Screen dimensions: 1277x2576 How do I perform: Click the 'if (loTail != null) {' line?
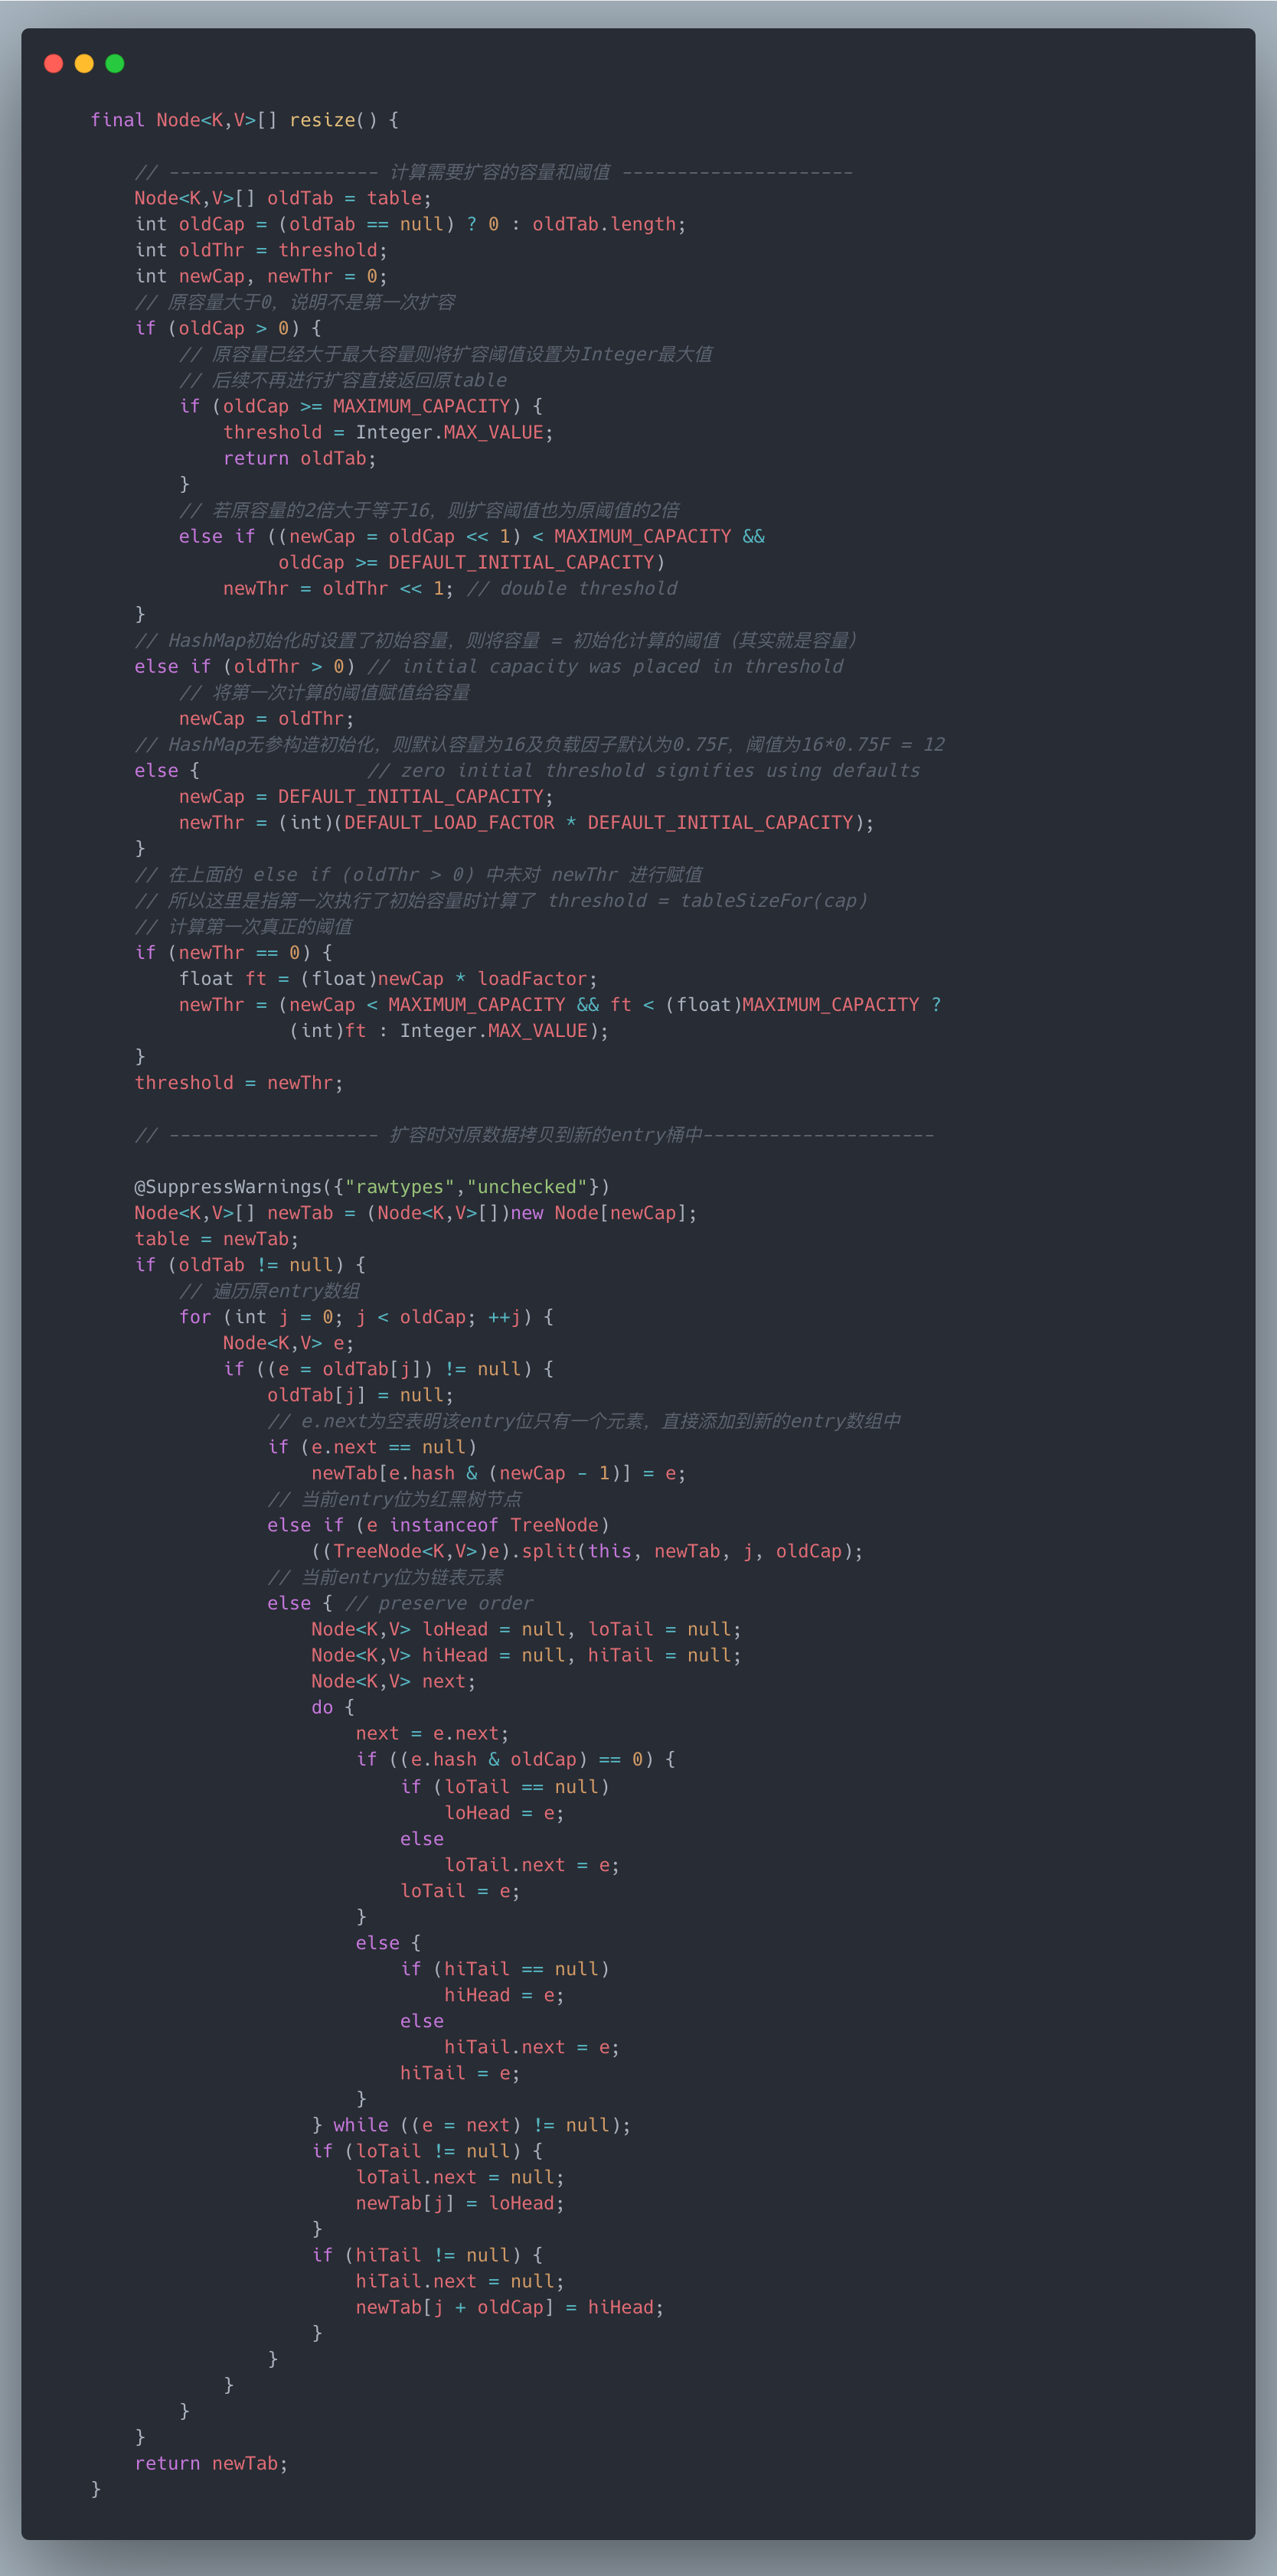tap(427, 2150)
